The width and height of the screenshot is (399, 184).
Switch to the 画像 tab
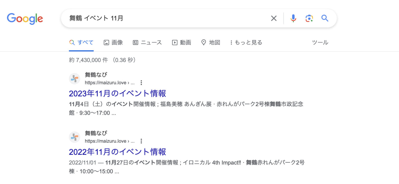coord(113,43)
